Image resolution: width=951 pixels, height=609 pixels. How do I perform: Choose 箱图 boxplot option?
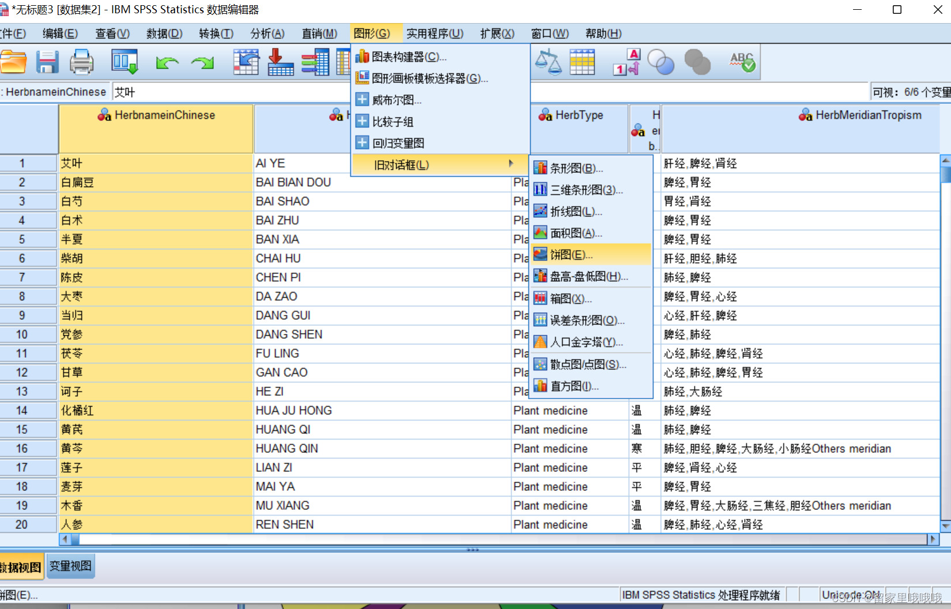tap(591, 298)
